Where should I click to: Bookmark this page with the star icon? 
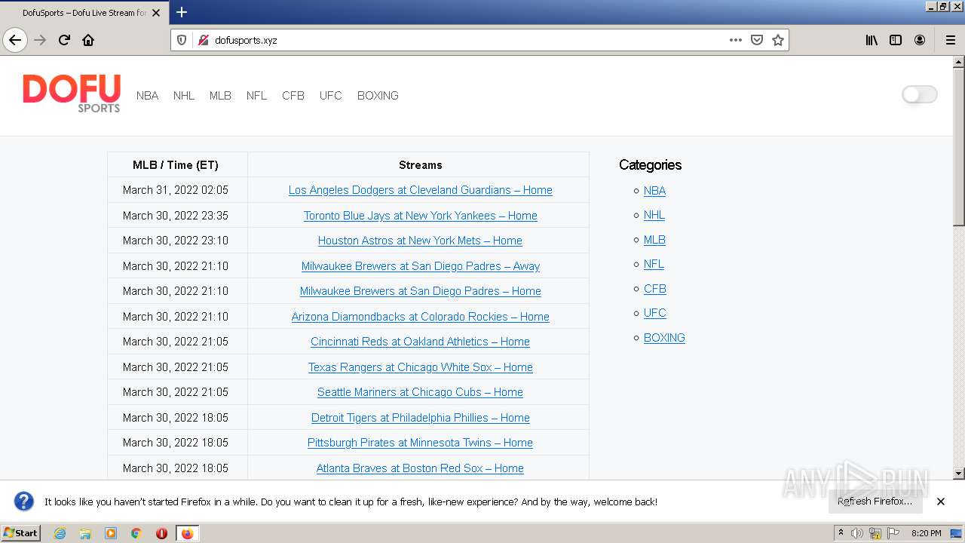point(778,40)
